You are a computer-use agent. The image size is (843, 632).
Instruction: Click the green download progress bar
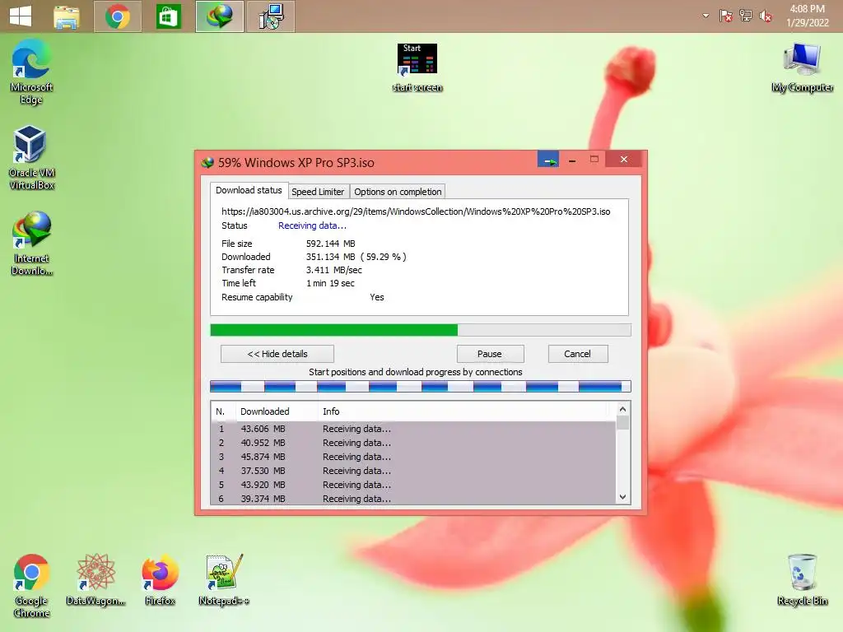(x=421, y=330)
